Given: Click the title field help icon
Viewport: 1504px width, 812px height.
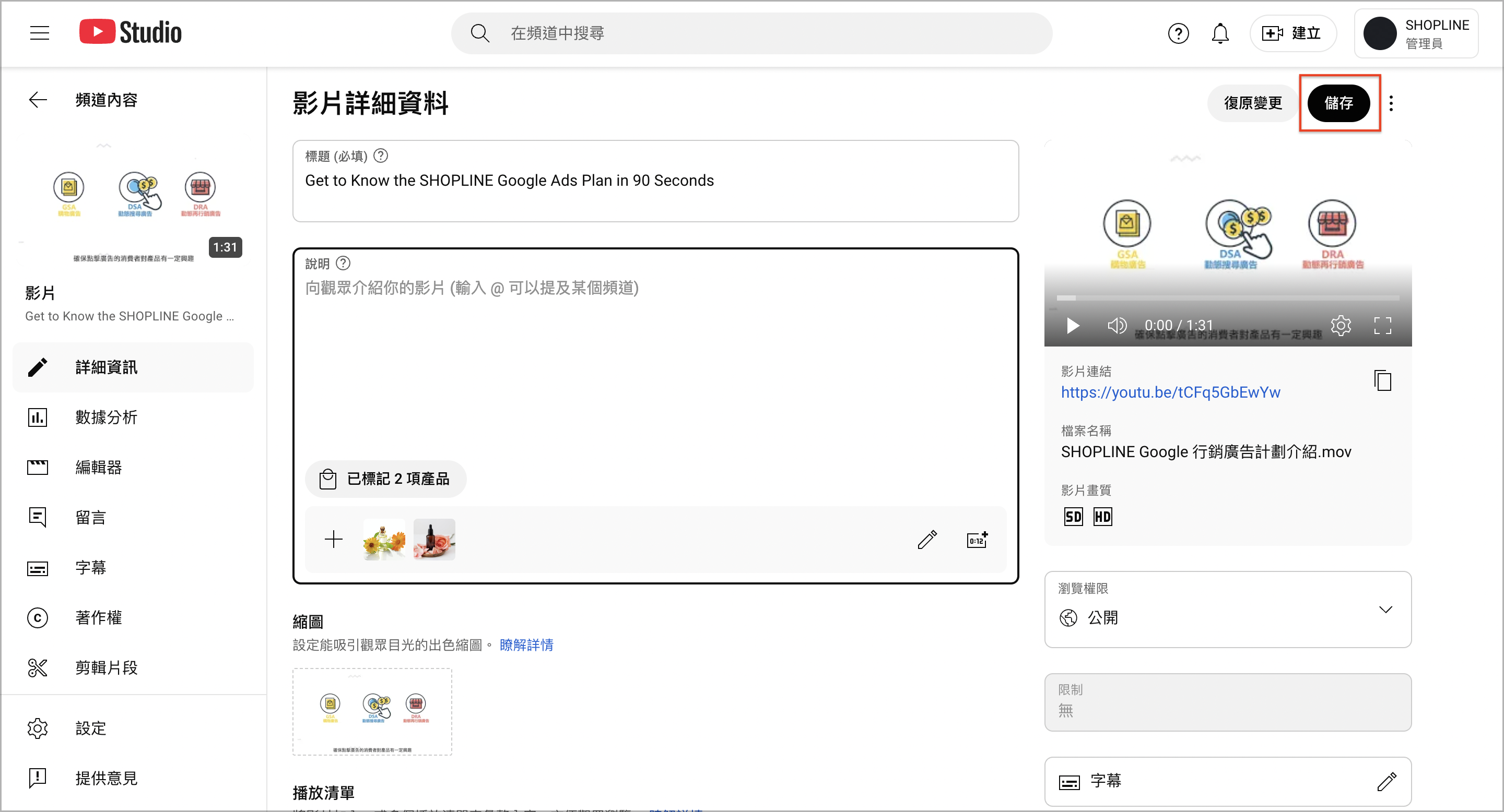Looking at the screenshot, I should (x=381, y=156).
